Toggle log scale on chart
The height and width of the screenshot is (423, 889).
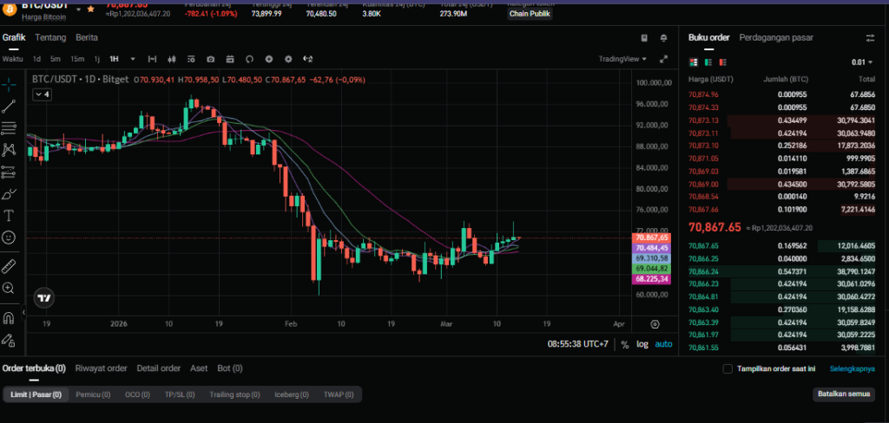point(642,344)
